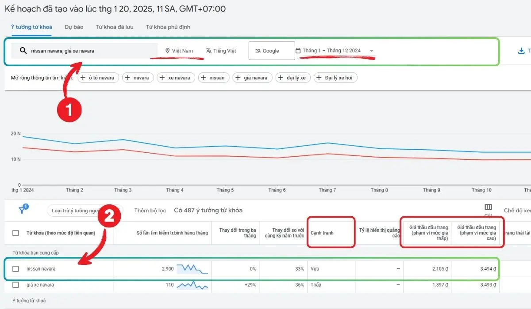Click the Tiếng Việt language icon
Screen dimensions: 531x309
(208, 51)
